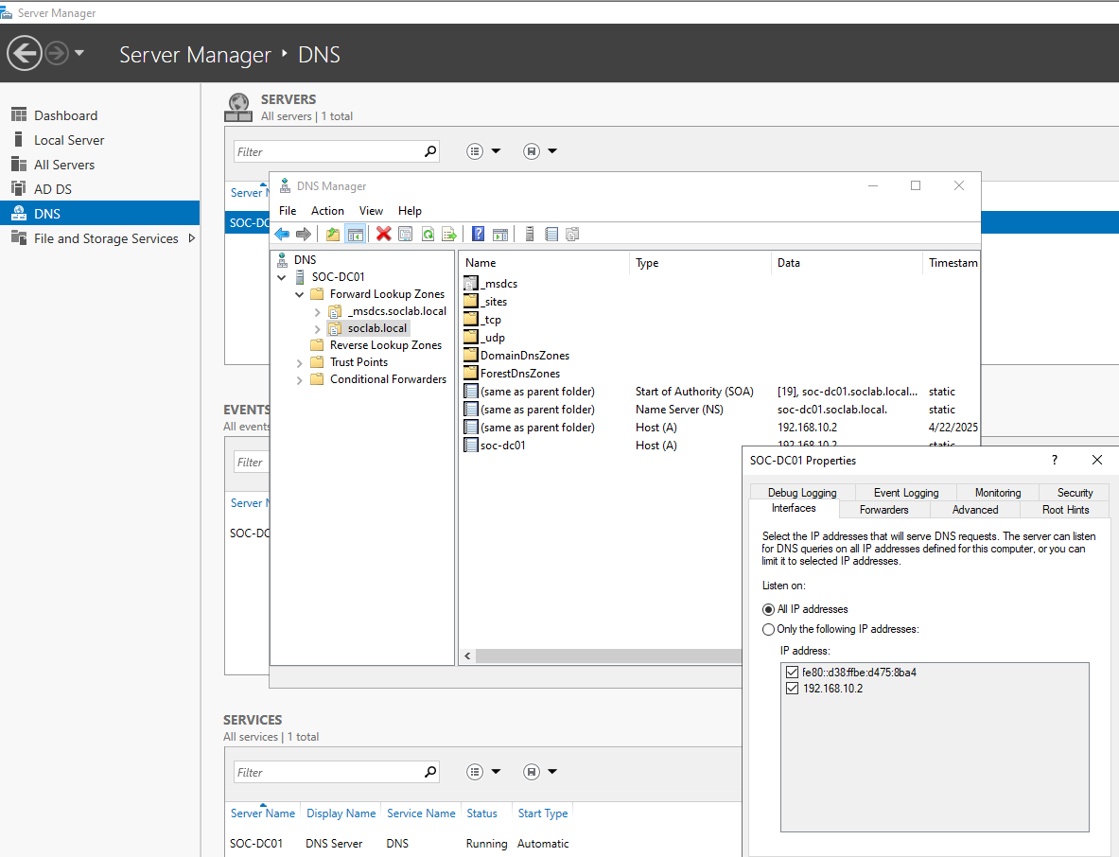Click the red Delete X icon
The image size is (1119, 857).
(x=383, y=234)
